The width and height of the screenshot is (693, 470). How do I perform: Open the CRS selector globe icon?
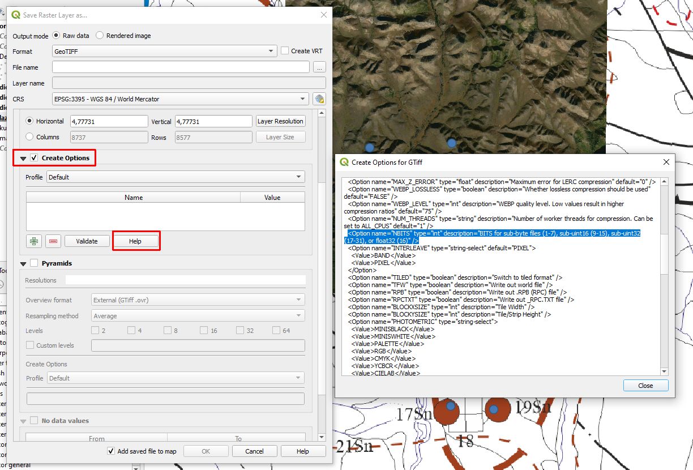[x=319, y=99]
